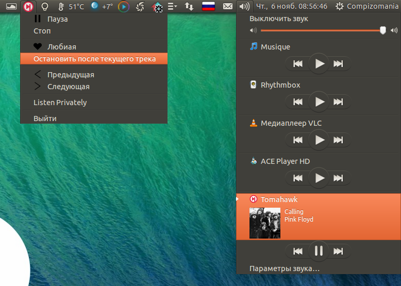Select Стоп in the Tomahawk menu
The height and width of the screenshot is (286, 401).
(94, 31)
